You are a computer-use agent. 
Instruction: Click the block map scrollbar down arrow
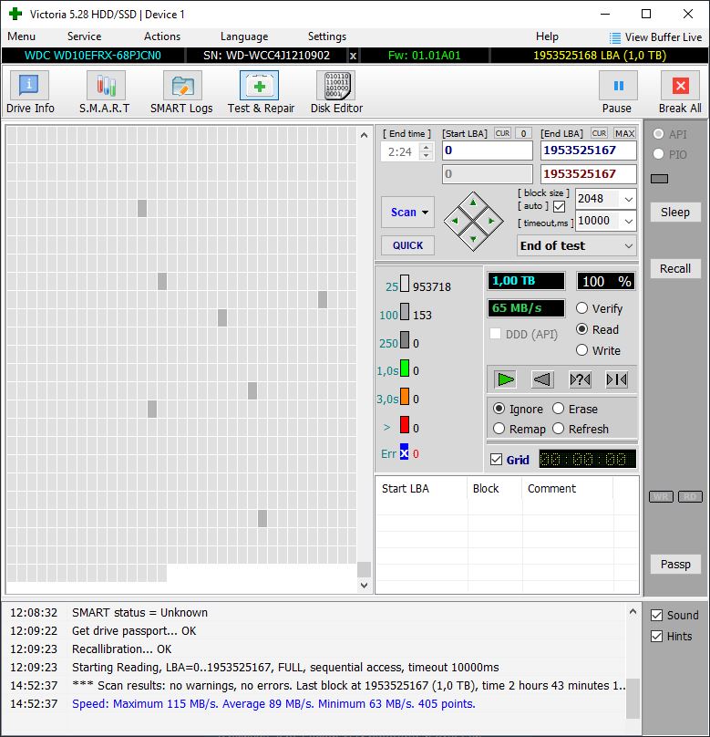tap(364, 586)
